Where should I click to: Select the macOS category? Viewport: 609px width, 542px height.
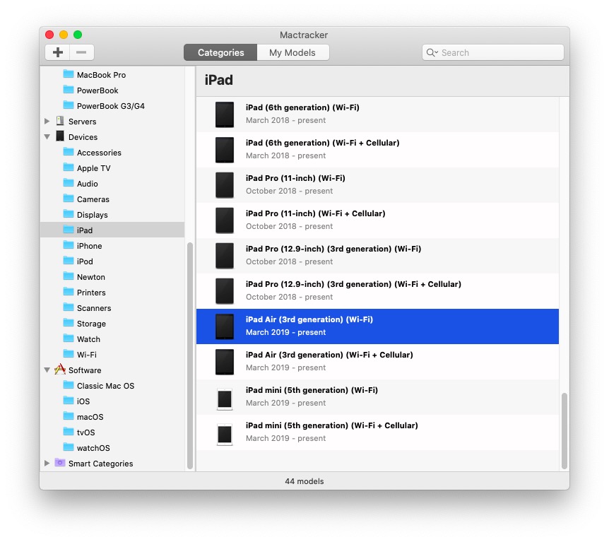click(x=112, y=416)
